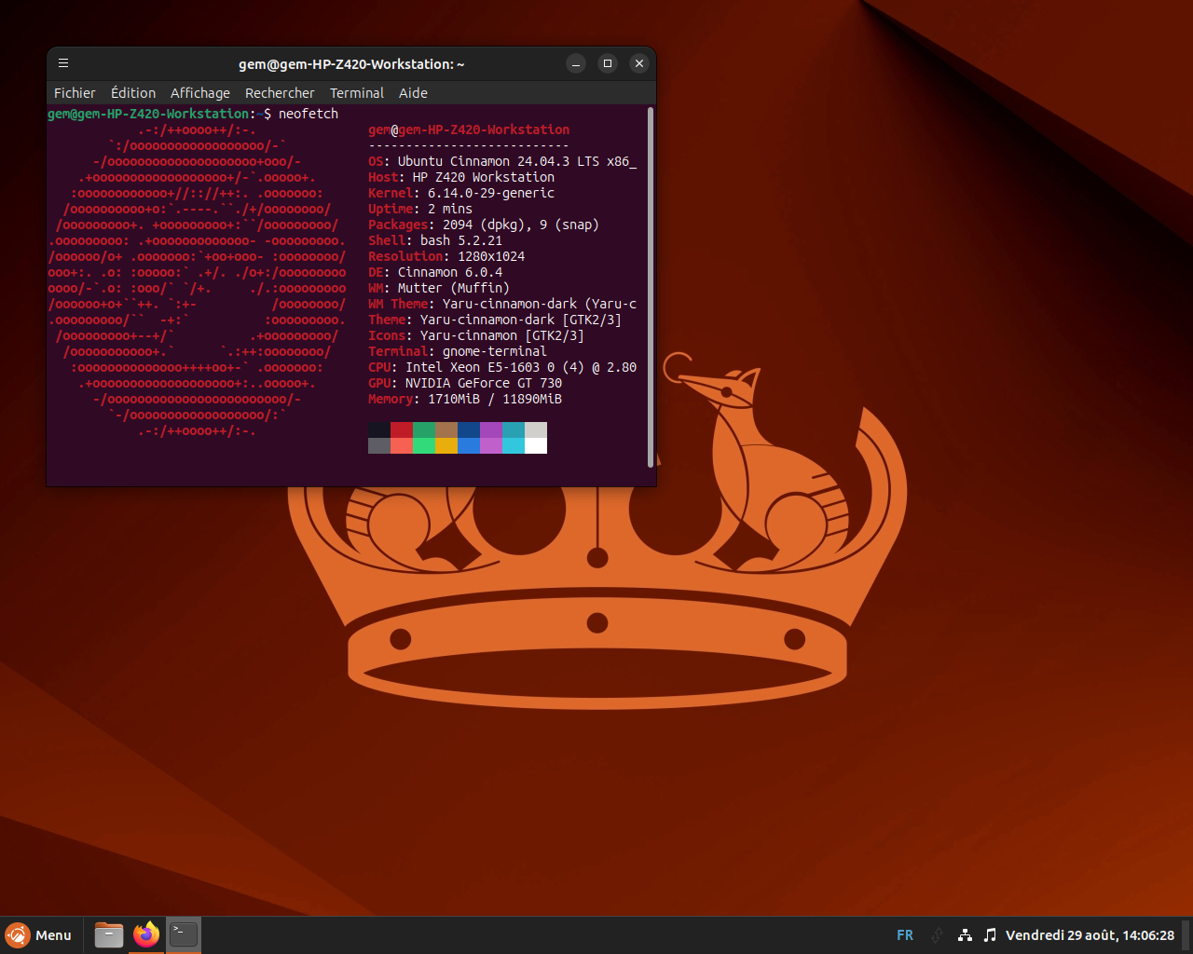The width and height of the screenshot is (1193, 954).
Task: Click the GPU: NVIDIA GeForce GT 730 line
Action: tap(465, 383)
